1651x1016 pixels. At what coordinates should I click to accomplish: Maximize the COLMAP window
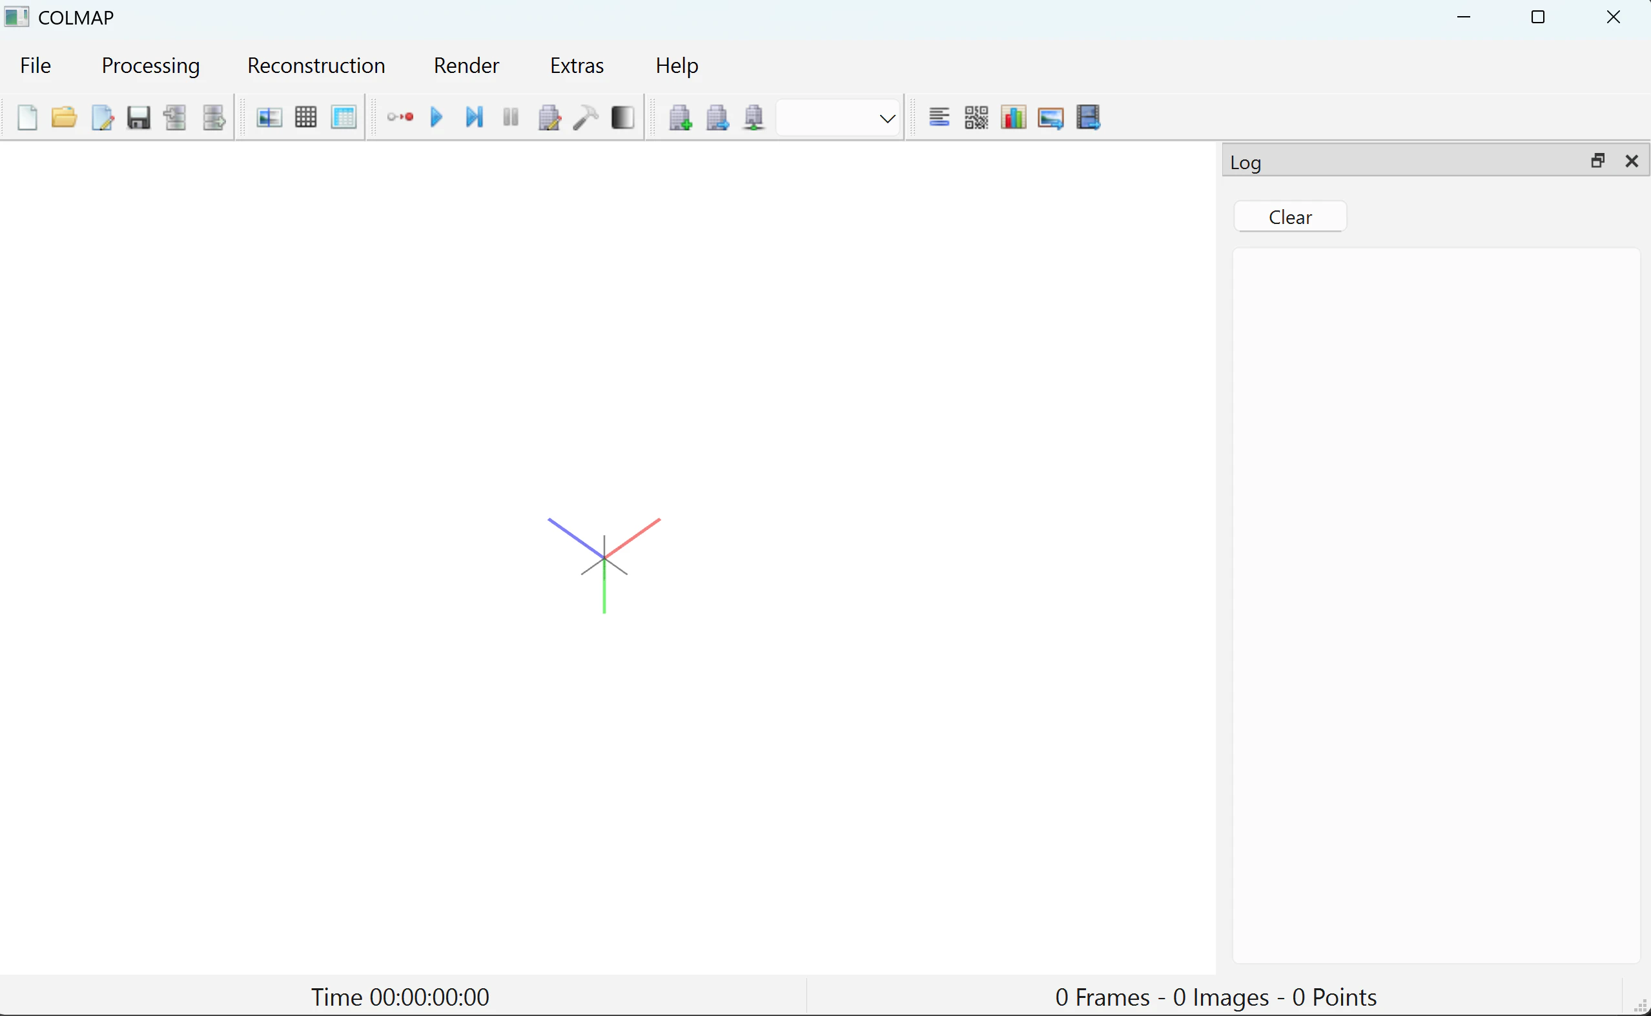pos(1537,17)
